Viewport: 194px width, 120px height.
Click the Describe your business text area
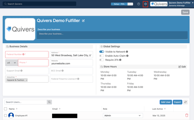coord(112,35)
